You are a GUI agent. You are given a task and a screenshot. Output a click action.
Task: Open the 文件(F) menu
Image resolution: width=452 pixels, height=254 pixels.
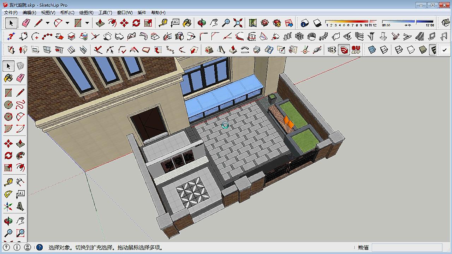click(x=11, y=12)
